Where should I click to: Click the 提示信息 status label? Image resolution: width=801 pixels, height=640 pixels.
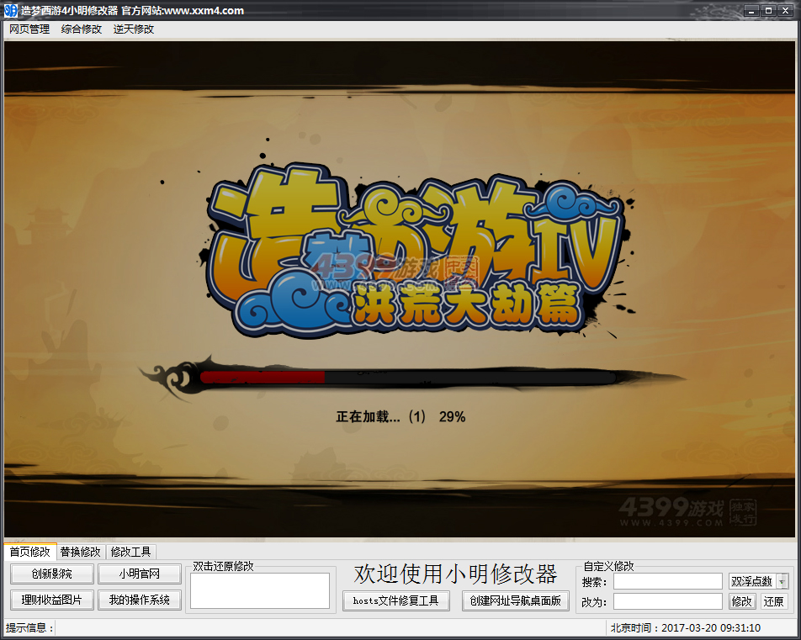click(x=29, y=627)
